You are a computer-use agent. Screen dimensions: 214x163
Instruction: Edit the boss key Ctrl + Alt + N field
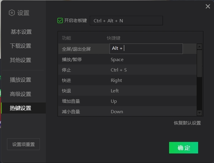tap(126, 21)
